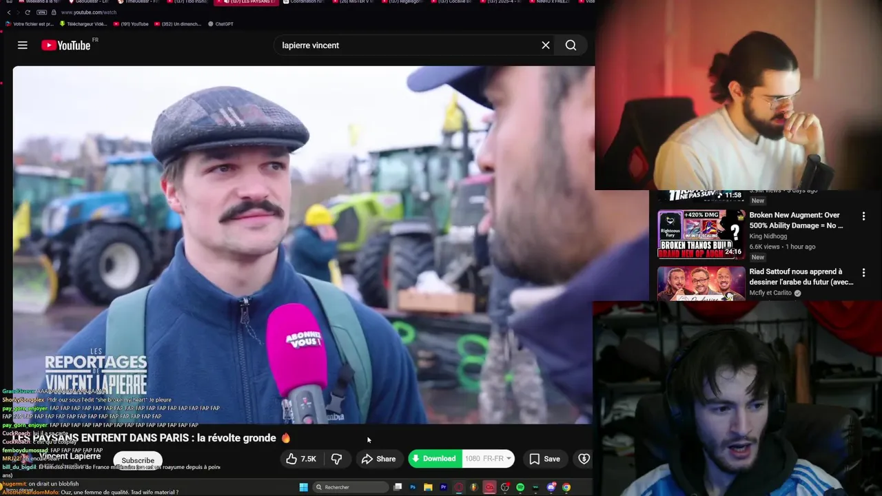Go to King Nidhogg channel
Screen dimensions: 882x496
click(x=768, y=236)
